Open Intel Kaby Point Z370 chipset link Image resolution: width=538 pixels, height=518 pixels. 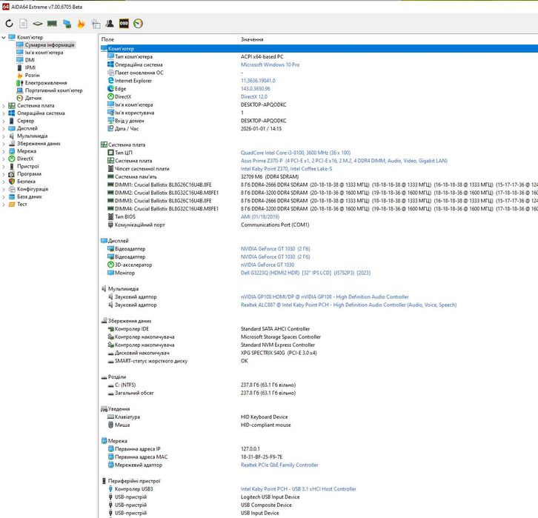point(286,169)
